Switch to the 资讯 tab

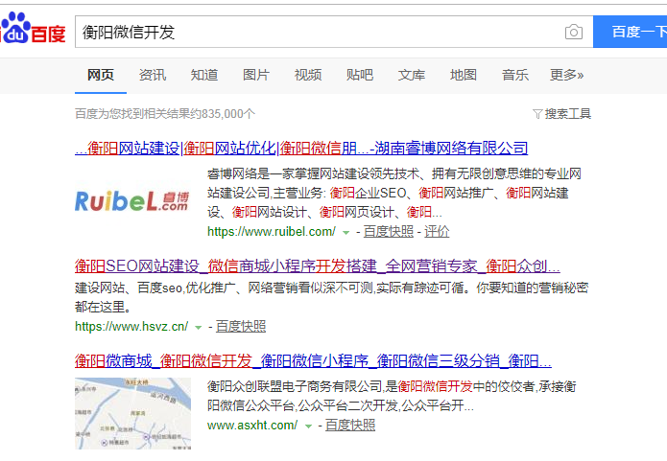coord(152,75)
